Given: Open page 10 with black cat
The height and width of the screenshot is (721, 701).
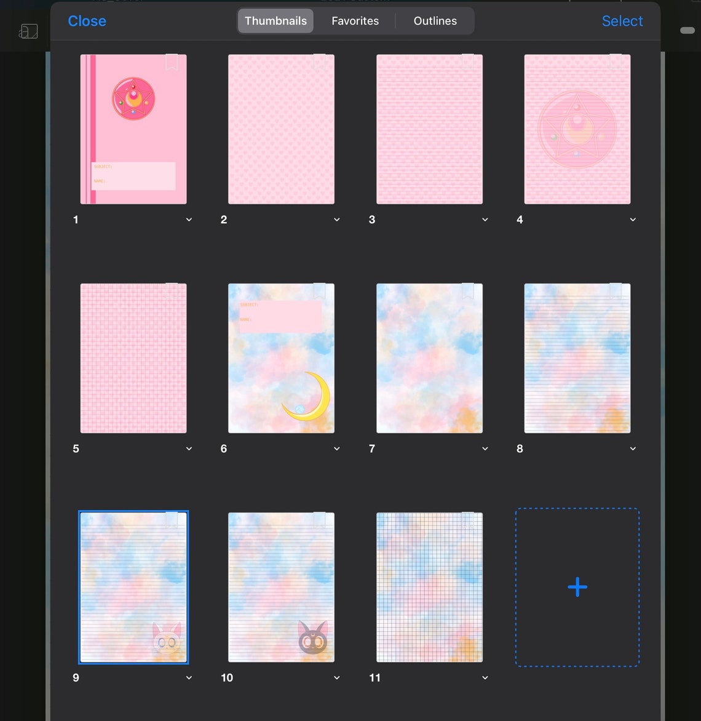Looking at the screenshot, I should tap(281, 587).
